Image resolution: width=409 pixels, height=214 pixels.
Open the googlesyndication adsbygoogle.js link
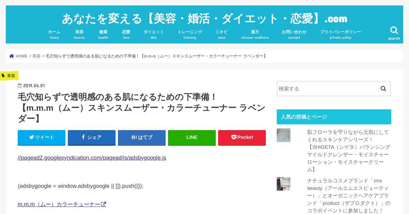[x=92, y=158]
